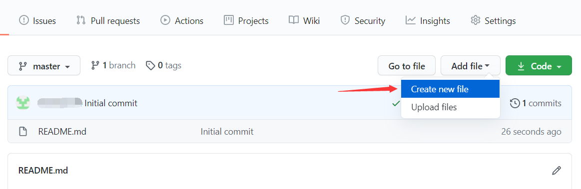Click the README.md file icon
The height and width of the screenshot is (189, 581).
coord(23,131)
